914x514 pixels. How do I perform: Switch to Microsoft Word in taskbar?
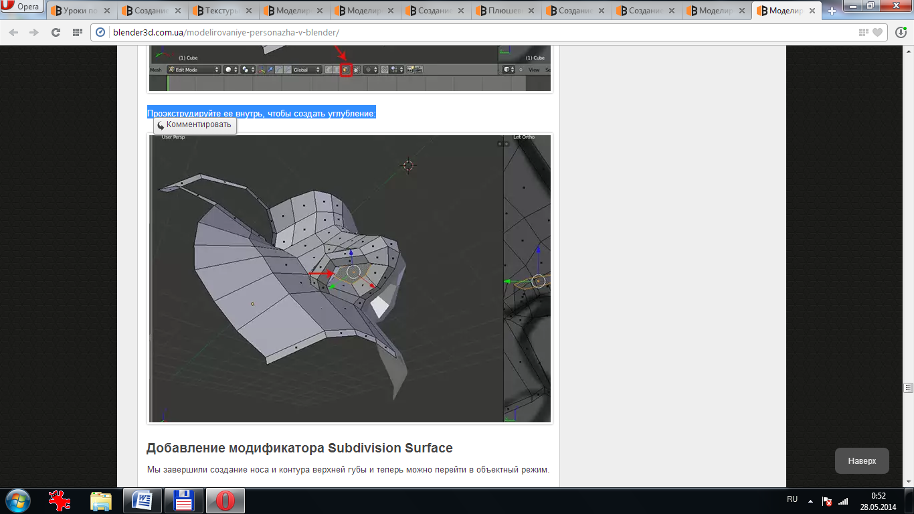[143, 501]
